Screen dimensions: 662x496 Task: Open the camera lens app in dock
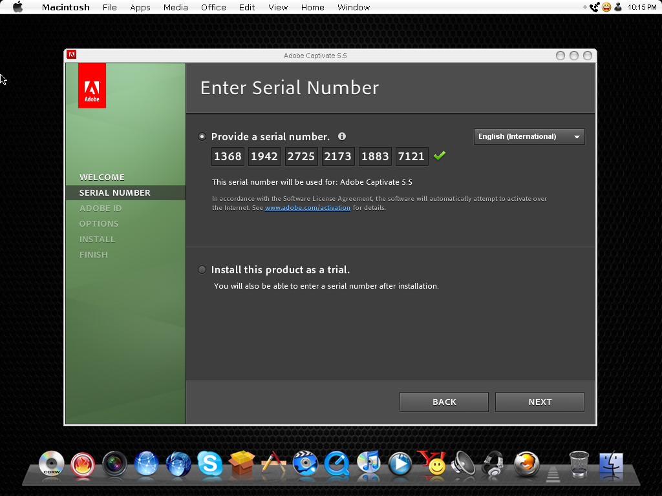tap(114, 464)
